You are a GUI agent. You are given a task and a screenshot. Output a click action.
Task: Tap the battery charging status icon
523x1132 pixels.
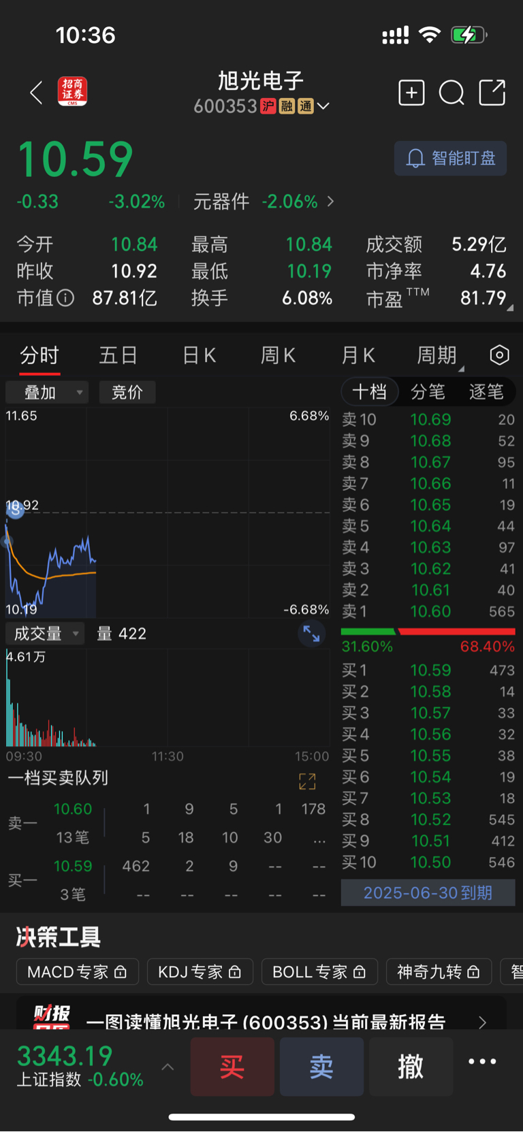pyautogui.click(x=469, y=35)
